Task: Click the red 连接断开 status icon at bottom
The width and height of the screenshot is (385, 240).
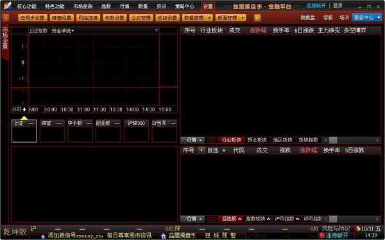Action: [x=322, y=236]
